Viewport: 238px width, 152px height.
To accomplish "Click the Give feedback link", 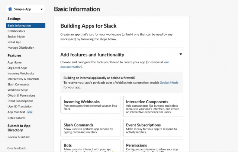I will [x=16, y=148].
